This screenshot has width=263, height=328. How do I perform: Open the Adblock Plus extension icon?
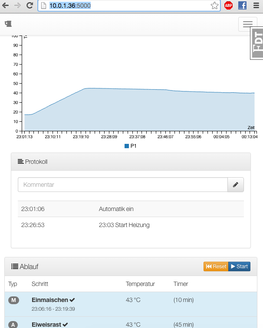[228, 6]
